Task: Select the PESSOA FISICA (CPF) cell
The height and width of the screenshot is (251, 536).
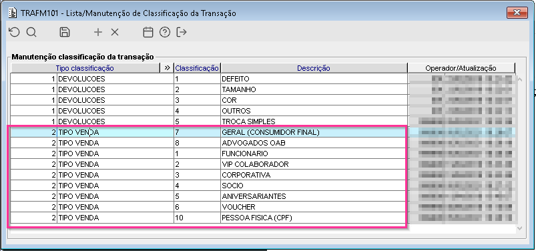Action: pyautogui.click(x=314, y=218)
